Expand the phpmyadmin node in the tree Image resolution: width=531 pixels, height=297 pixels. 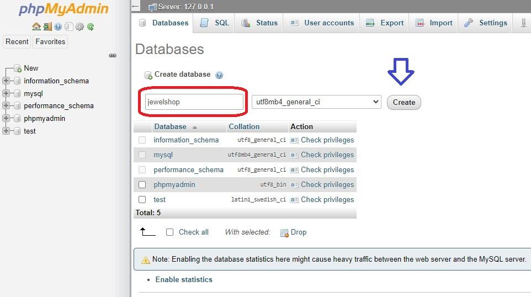click(x=6, y=118)
